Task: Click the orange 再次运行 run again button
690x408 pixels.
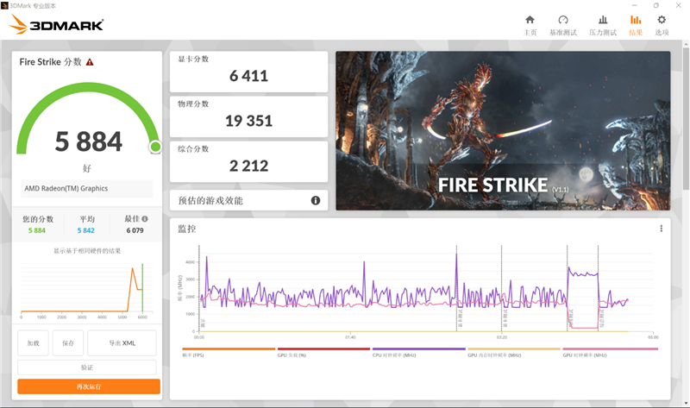Action: coord(89,386)
